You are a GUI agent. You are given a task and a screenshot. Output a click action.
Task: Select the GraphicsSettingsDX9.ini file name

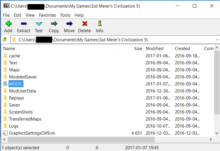pyautogui.click(x=32, y=133)
